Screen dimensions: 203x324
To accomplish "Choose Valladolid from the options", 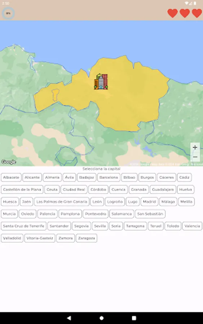I will tap(12, 238).
